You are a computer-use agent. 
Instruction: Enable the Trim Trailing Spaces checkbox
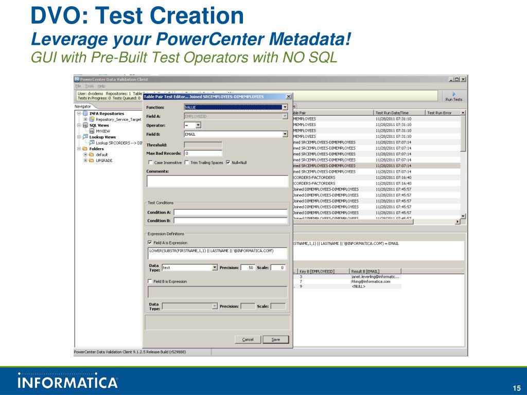(187, 163)
